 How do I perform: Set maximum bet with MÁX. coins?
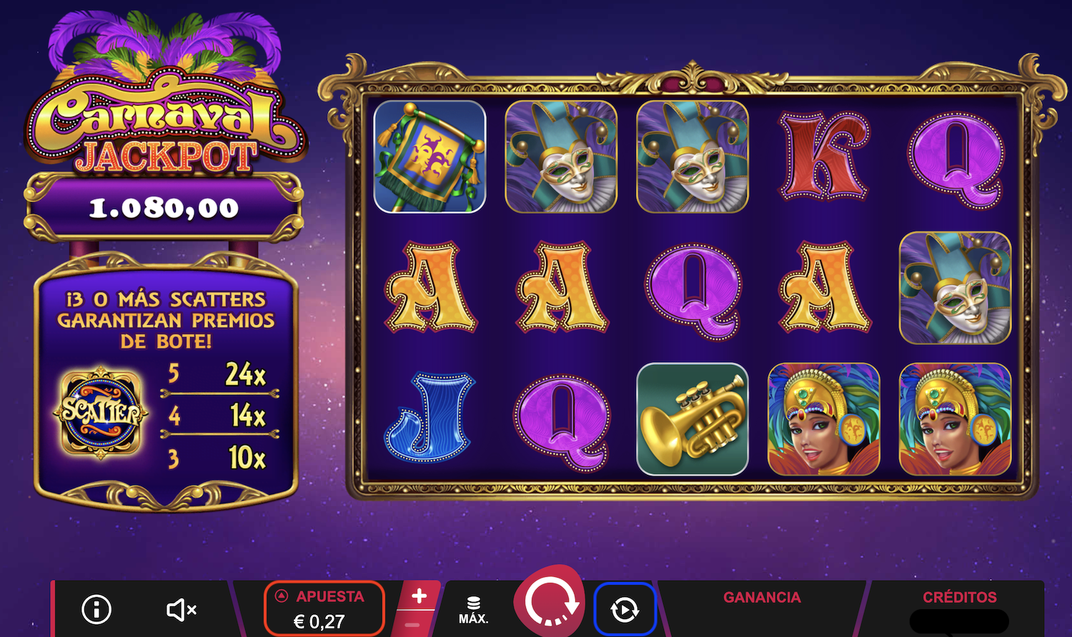point(473,610)
